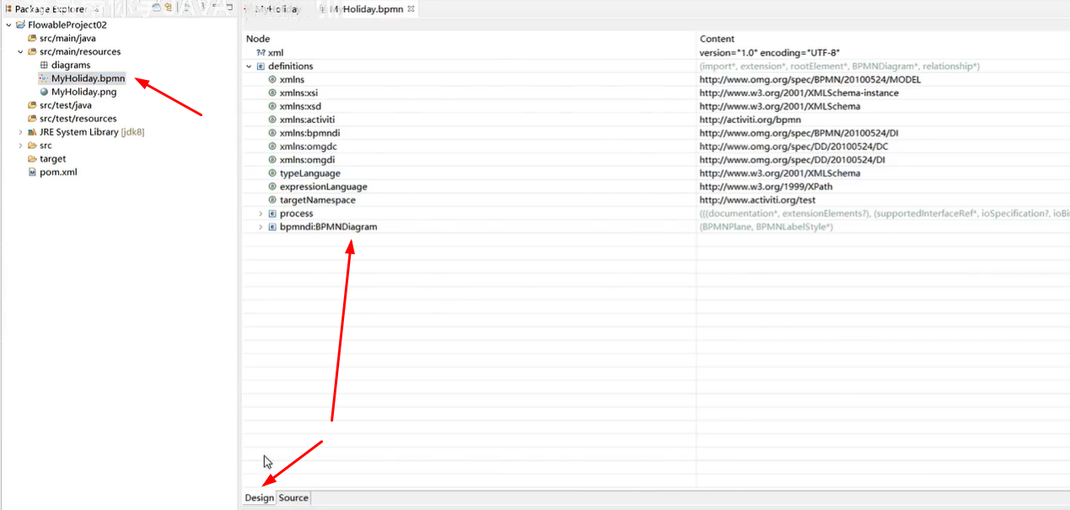Click the target folder icon
The height and width of the screenshot is (510, 1070).
coord(32,159)
